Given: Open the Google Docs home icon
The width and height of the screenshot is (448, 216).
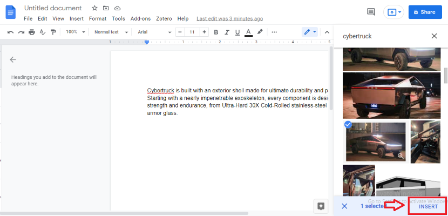Looking at the screenshot, I should (x=11, y=12).
